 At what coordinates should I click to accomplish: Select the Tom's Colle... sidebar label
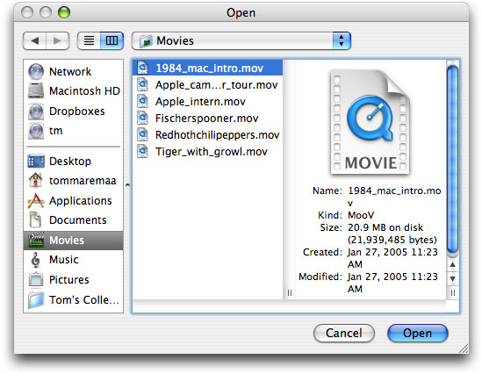84,299
